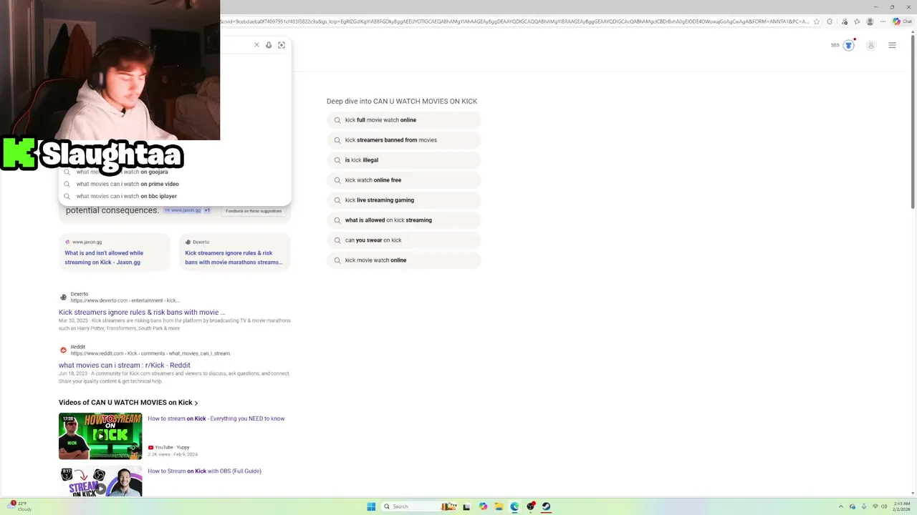The image size is (917, 515).
Task: Click the Edge address bar URL
Action: [x=514, y=21]
